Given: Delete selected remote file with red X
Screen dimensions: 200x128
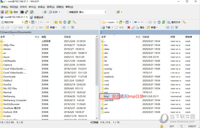Looking at the screenshot, I should click(129, 27).
